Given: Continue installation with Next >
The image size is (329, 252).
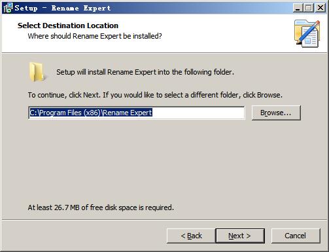Looking at the screenshot, I should 240,236.
